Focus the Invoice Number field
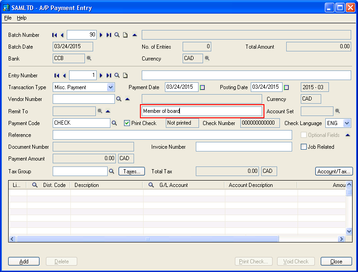358x272 pixels. (x=244, y=147)
